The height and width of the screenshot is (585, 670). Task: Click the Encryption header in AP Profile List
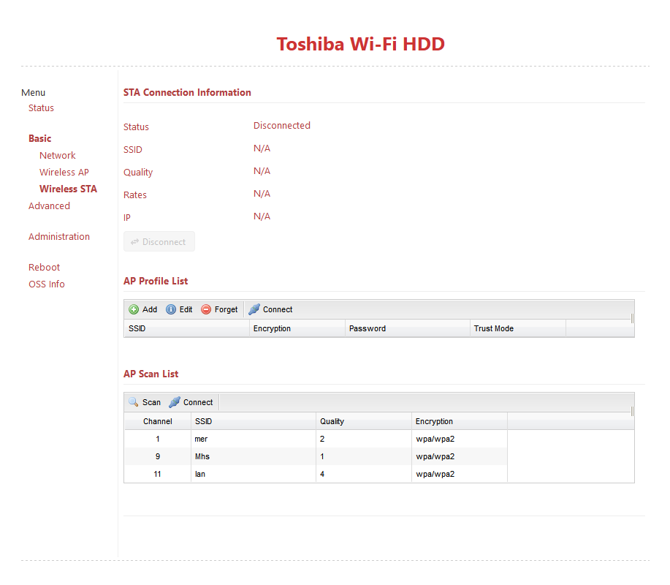pyautogui.click(x=297, y=328)
